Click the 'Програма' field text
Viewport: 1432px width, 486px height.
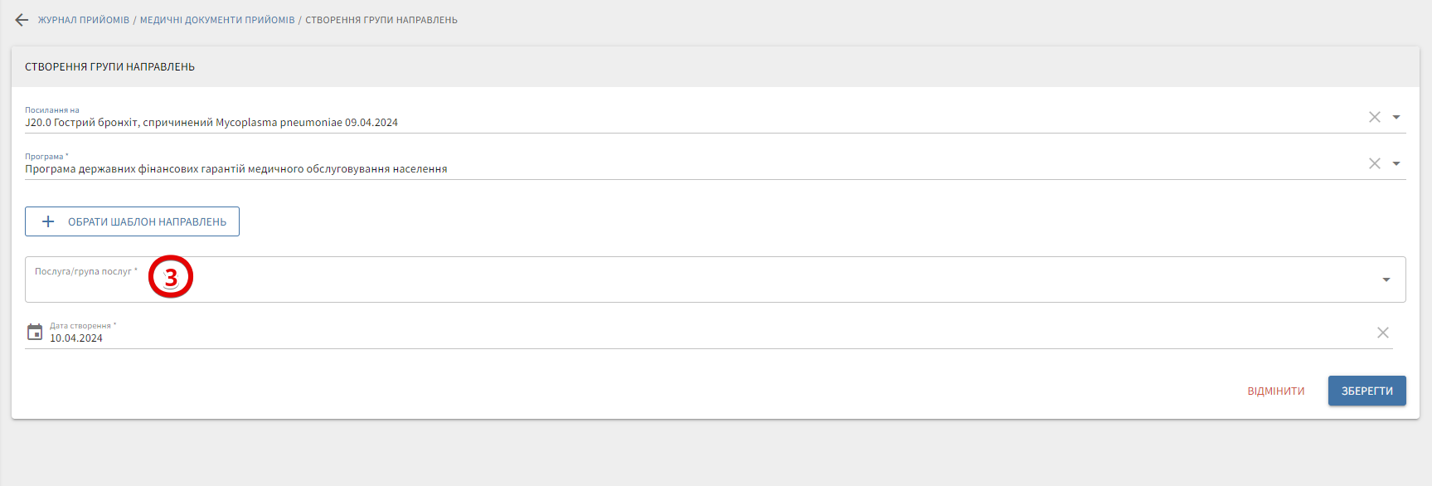click(236, 169)
